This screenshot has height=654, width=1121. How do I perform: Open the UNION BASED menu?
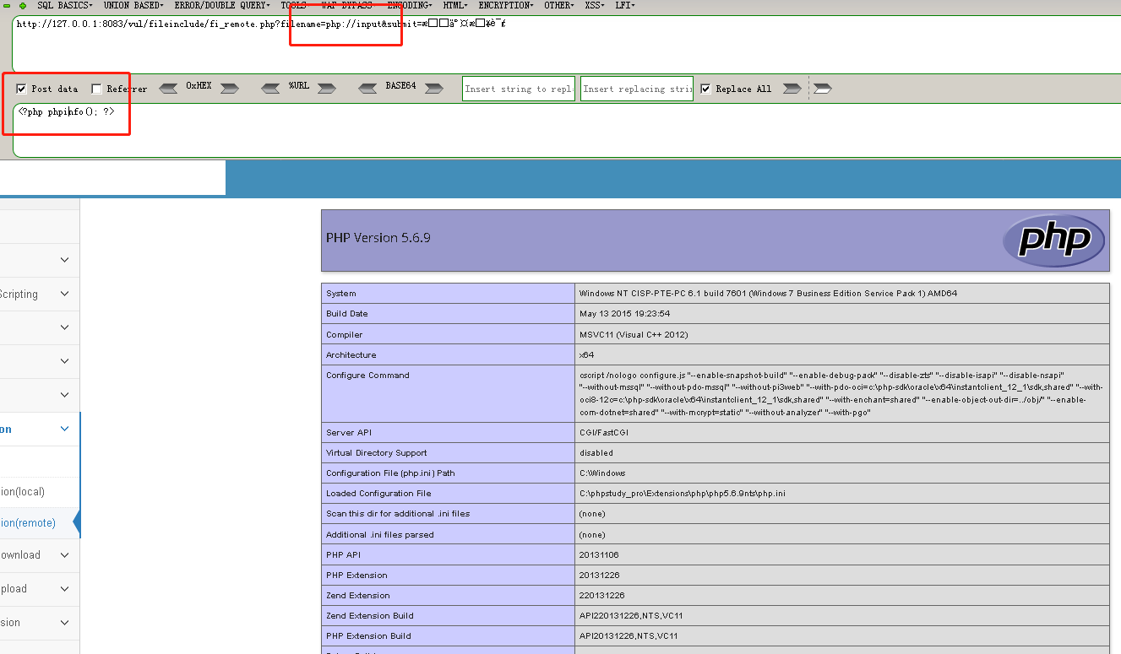[x=133, y=5]
